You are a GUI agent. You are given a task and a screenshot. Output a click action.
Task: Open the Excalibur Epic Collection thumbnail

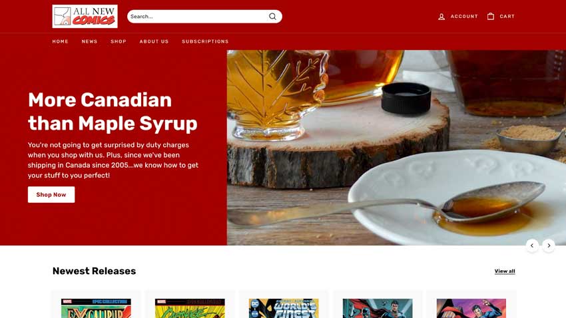(x=96, y=308)
